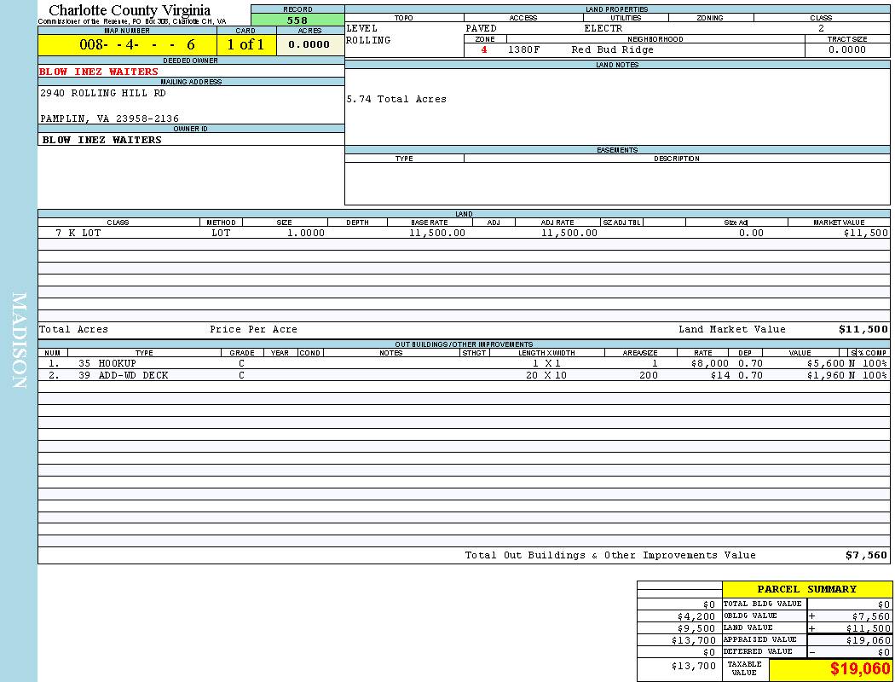Select the ADD-WD DECK outbuilding row
Screen dimensions: 895x682
(123, 375)
